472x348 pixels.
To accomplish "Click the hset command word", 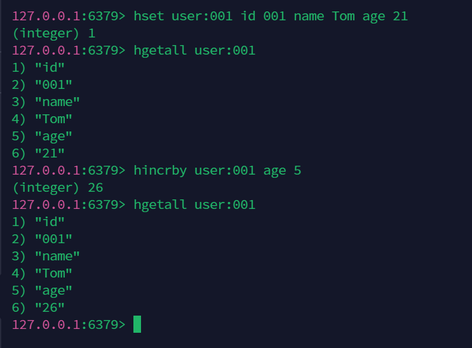I will [149, 16].
